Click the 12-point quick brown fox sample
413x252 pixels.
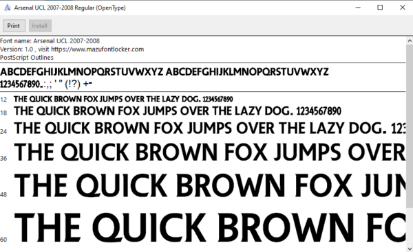pos(123,99)
